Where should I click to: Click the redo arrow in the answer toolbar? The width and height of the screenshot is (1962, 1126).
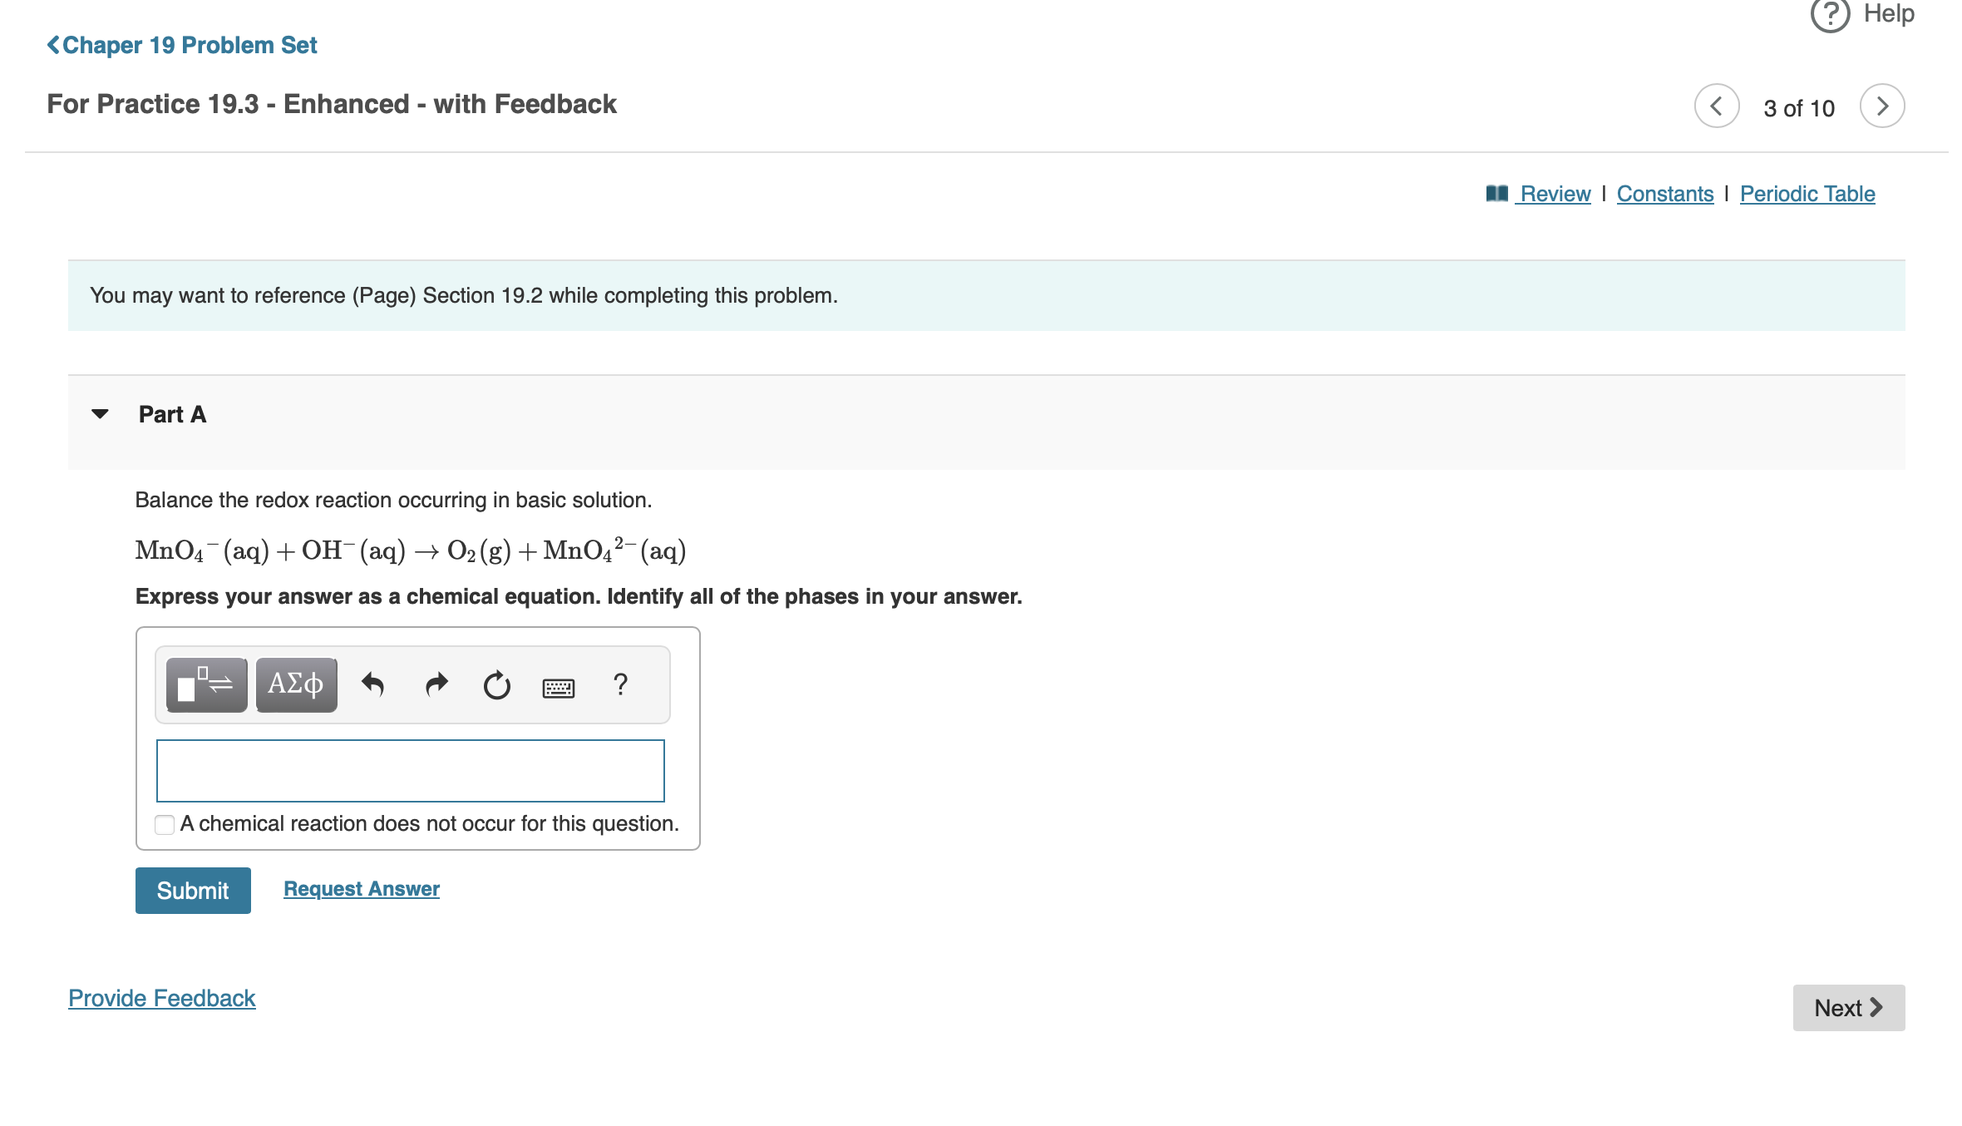click(x=436, y=684)
